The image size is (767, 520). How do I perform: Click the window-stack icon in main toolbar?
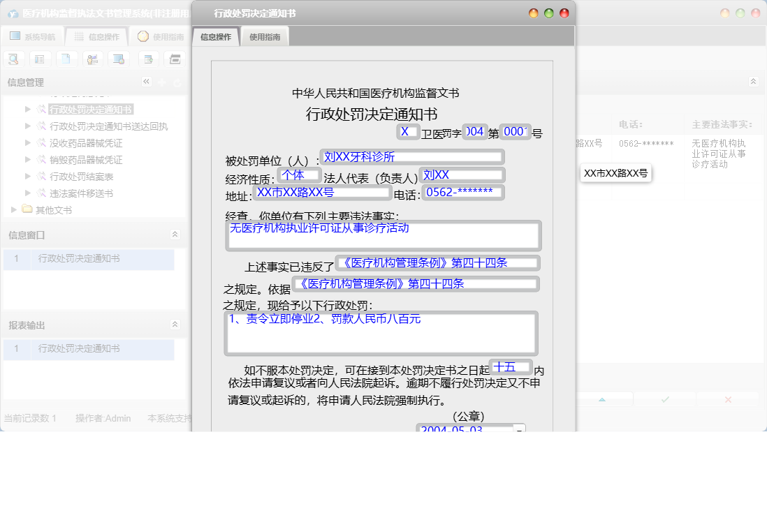175,59
